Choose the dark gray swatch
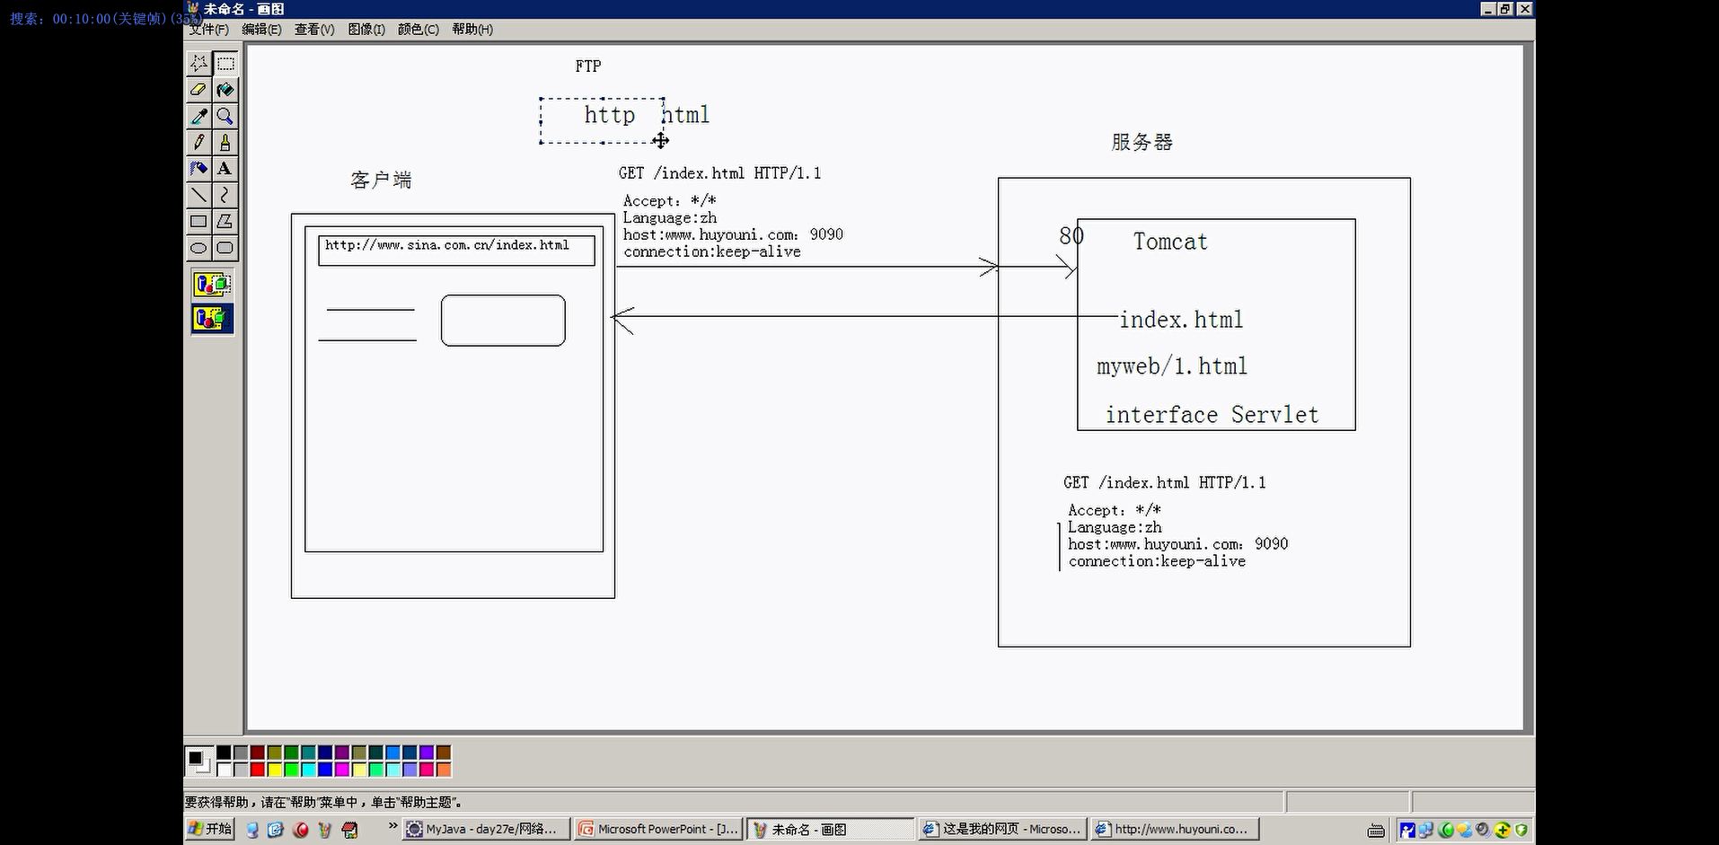Screen dimensions: 1719x845 click(241, 753)
